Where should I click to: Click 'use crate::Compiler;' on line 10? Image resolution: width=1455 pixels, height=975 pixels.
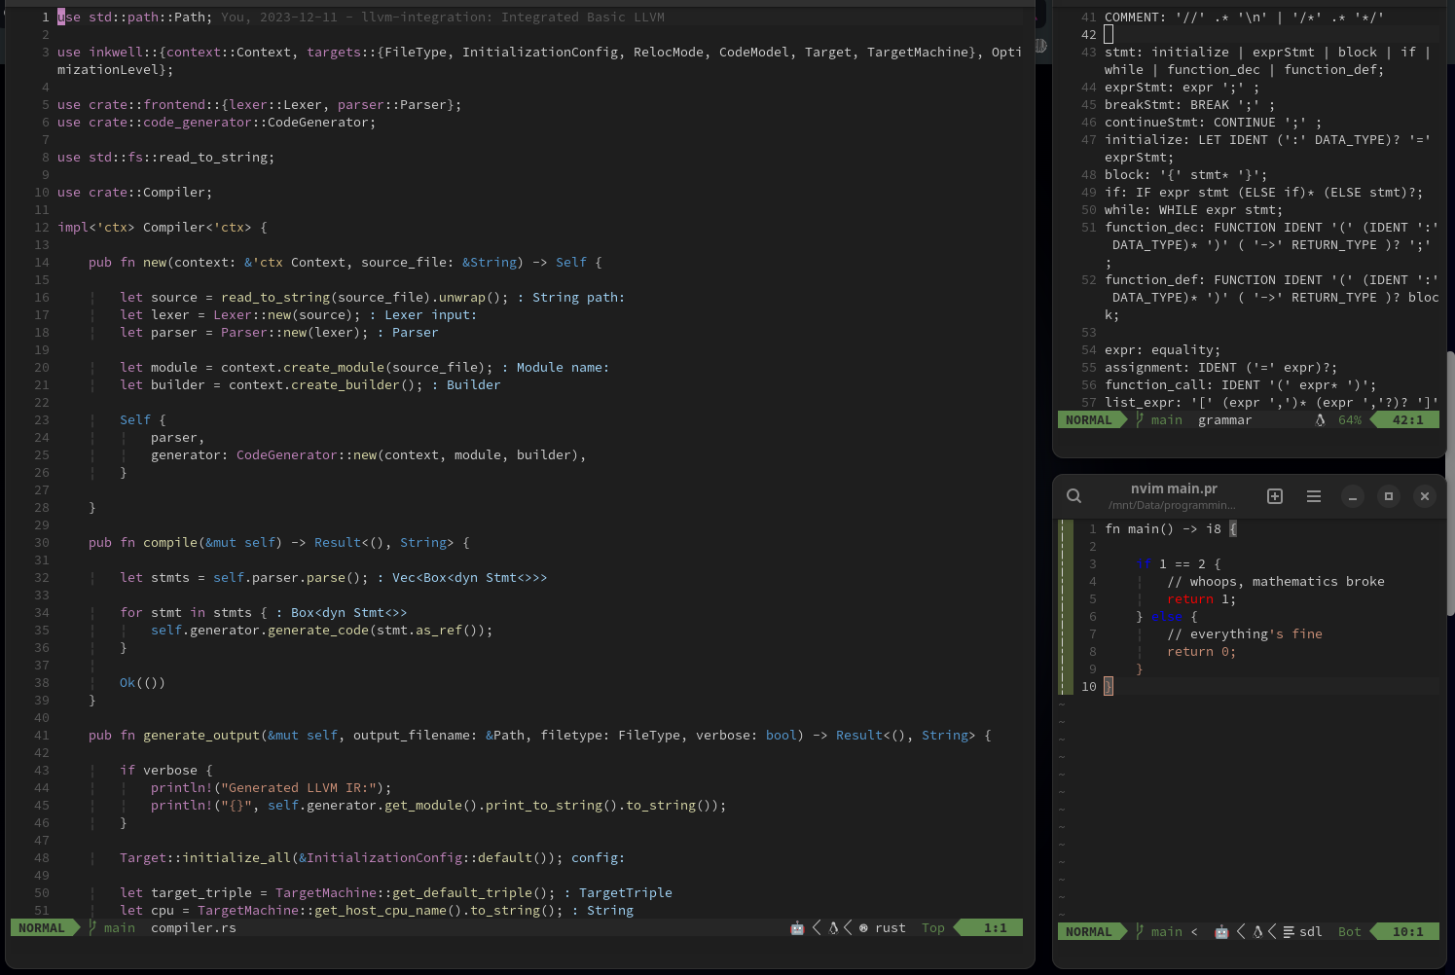(134, 193)
